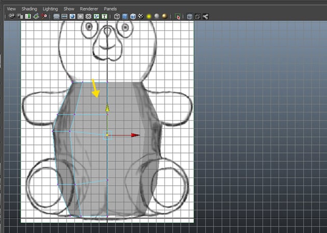
Task: Click Use All Lights yellow sphere
Action: [x=148, y=16]
